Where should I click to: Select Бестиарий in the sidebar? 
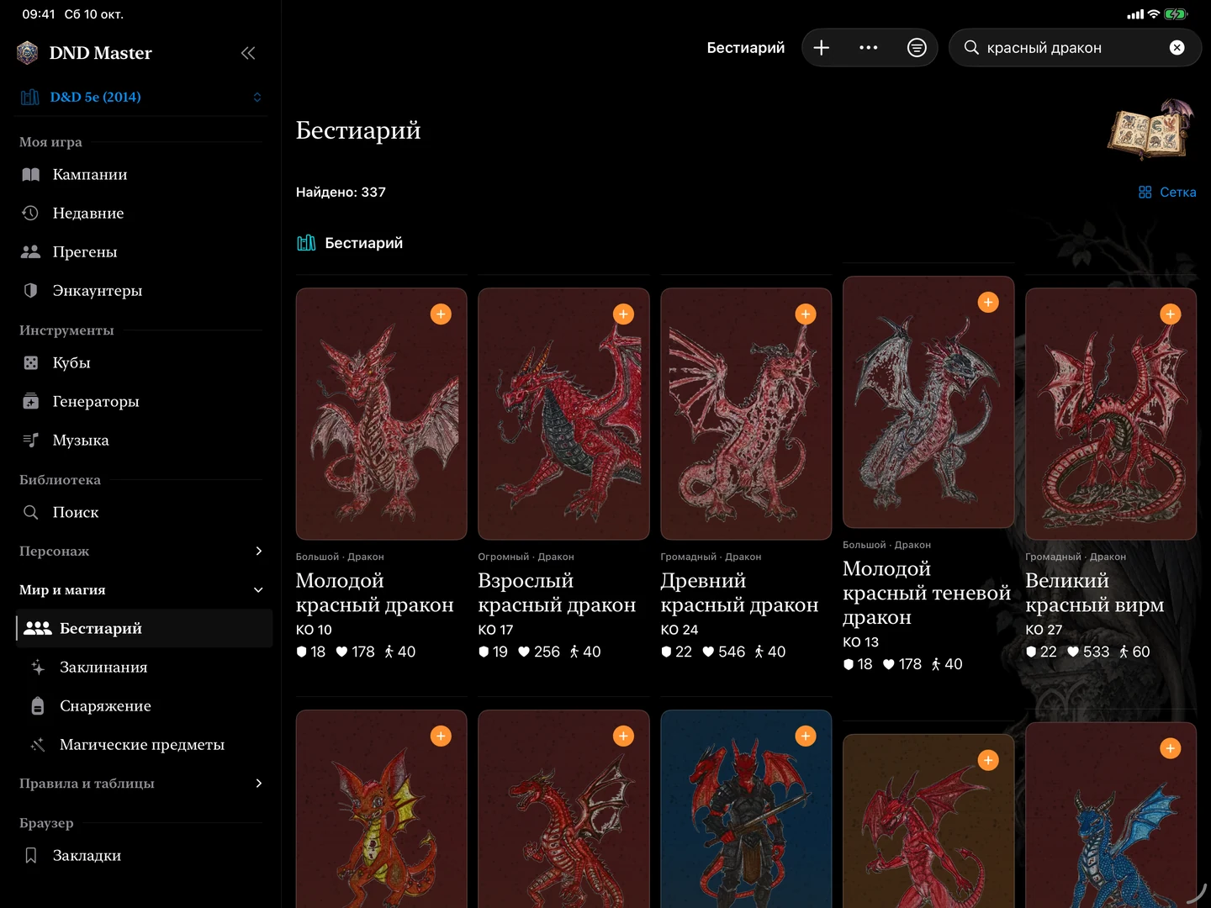144,628
